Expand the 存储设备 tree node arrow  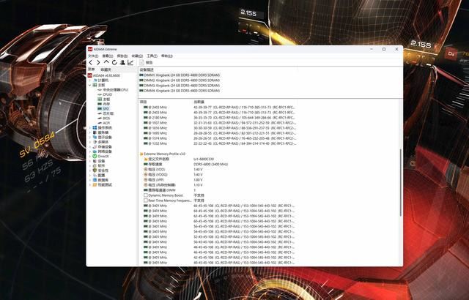[x=90, y=147]
